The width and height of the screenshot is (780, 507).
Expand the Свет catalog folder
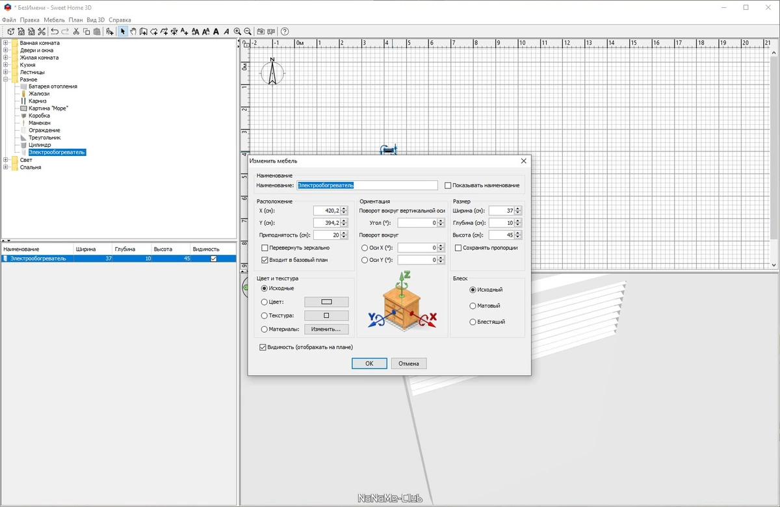point(6,160)
